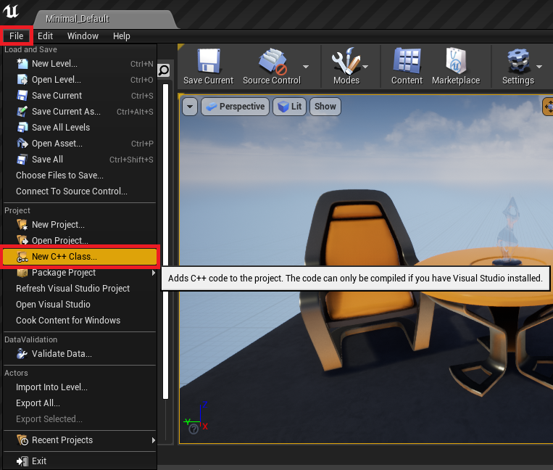Click the Save Current floppy icon in File menu
Image resolution: width=553 pixels, height=470 pixels.
point(22,96)
